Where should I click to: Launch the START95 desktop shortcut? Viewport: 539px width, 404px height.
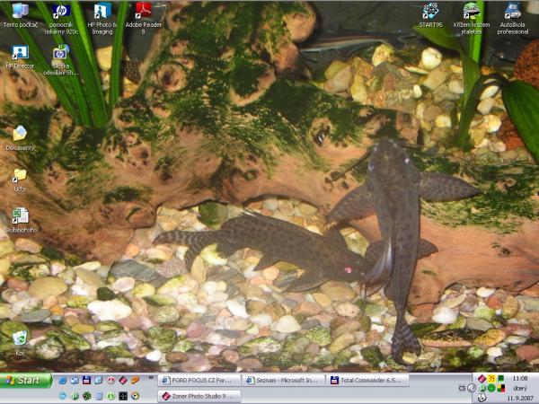point(430,12)
